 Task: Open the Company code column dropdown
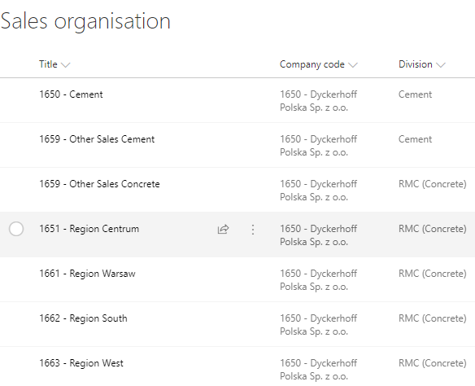(353, 64)
